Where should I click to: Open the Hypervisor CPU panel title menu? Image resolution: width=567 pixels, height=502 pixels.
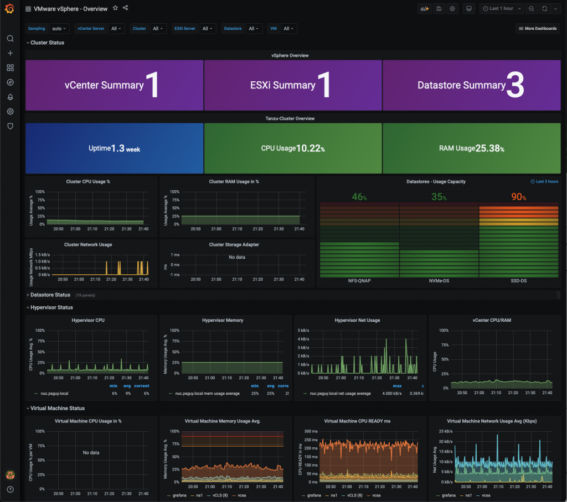[x=88, y=320]
